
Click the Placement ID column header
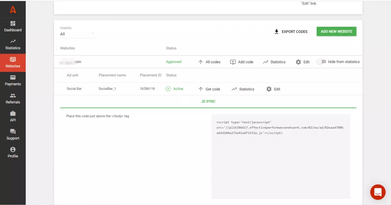click(x=151, y=75)
